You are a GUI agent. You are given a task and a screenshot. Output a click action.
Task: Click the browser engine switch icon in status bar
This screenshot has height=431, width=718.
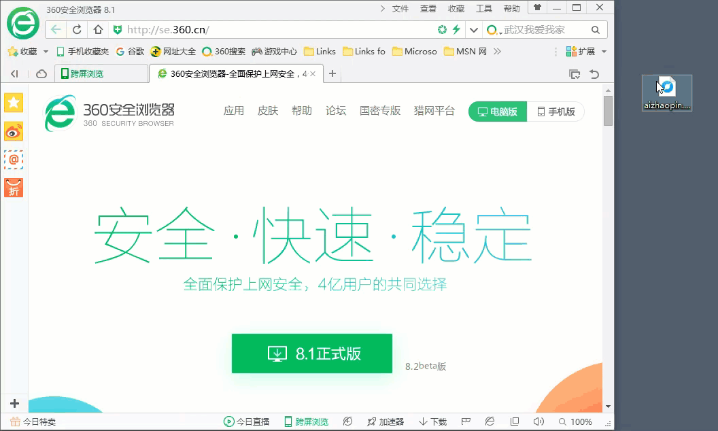click(490, 421)
